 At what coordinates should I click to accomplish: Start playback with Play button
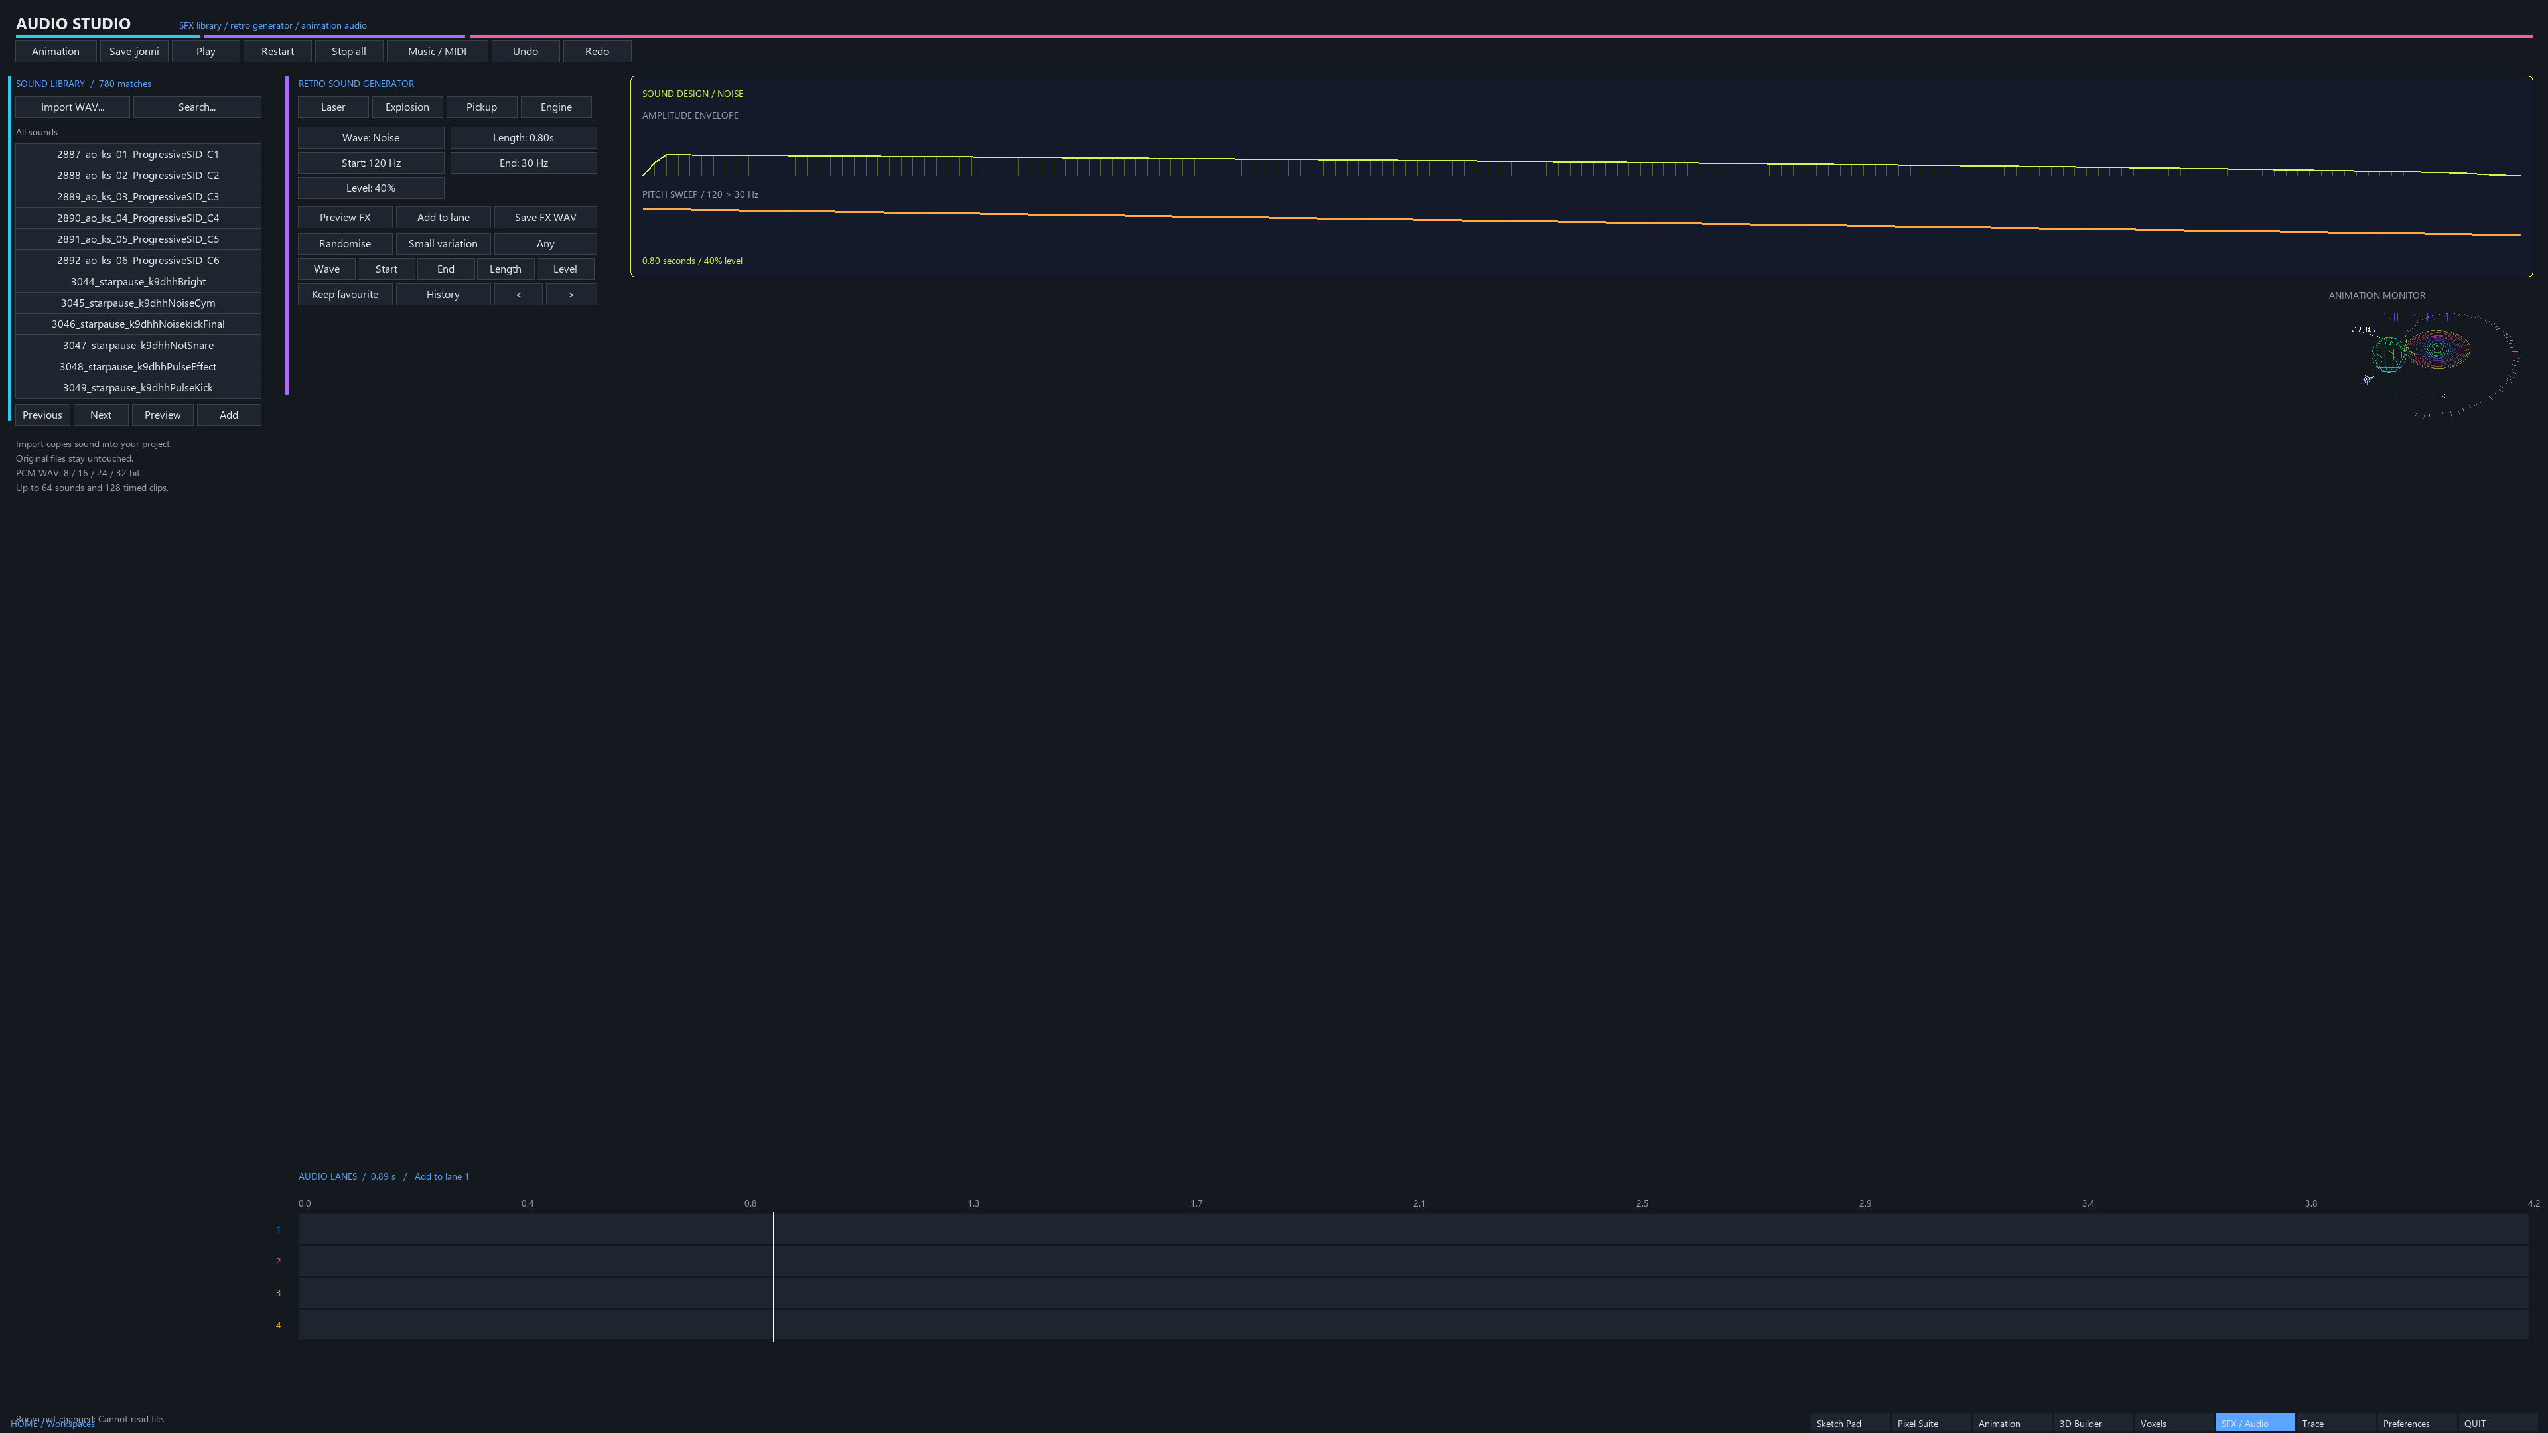(206, 52)
